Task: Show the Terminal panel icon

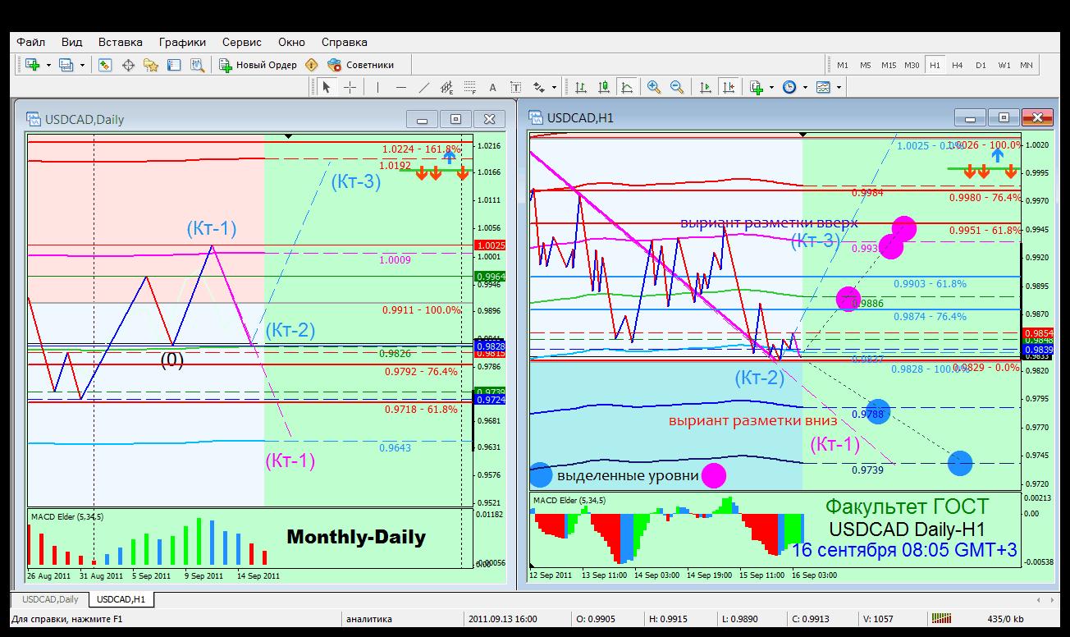Action: (174, 65)
